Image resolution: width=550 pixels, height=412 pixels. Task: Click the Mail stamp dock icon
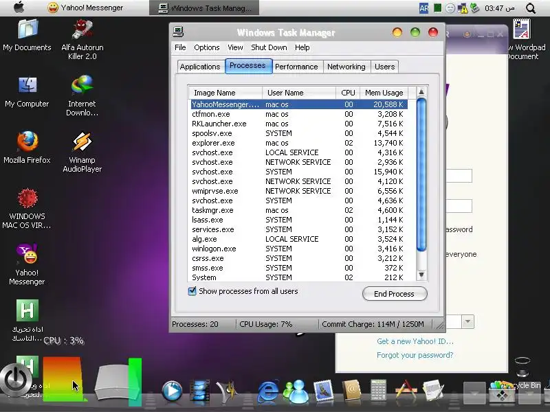pyautogui.click(x=323, y=391)
